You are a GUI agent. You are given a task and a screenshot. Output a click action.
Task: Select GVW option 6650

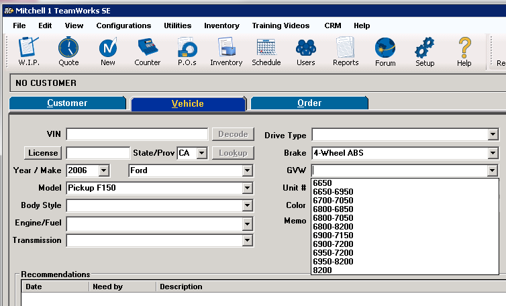(405, 183)
